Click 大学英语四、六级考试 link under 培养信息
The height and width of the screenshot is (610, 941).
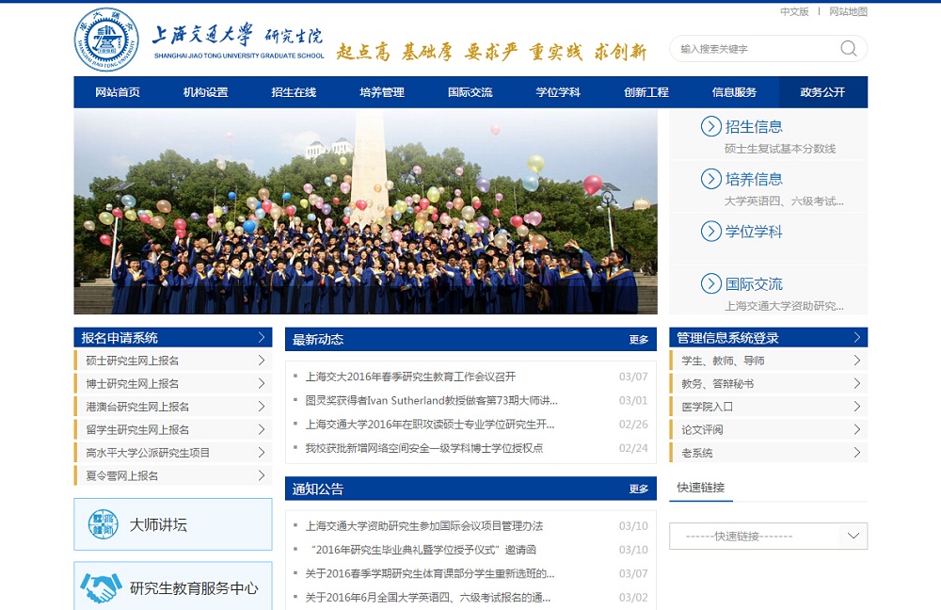pos(784,201)
